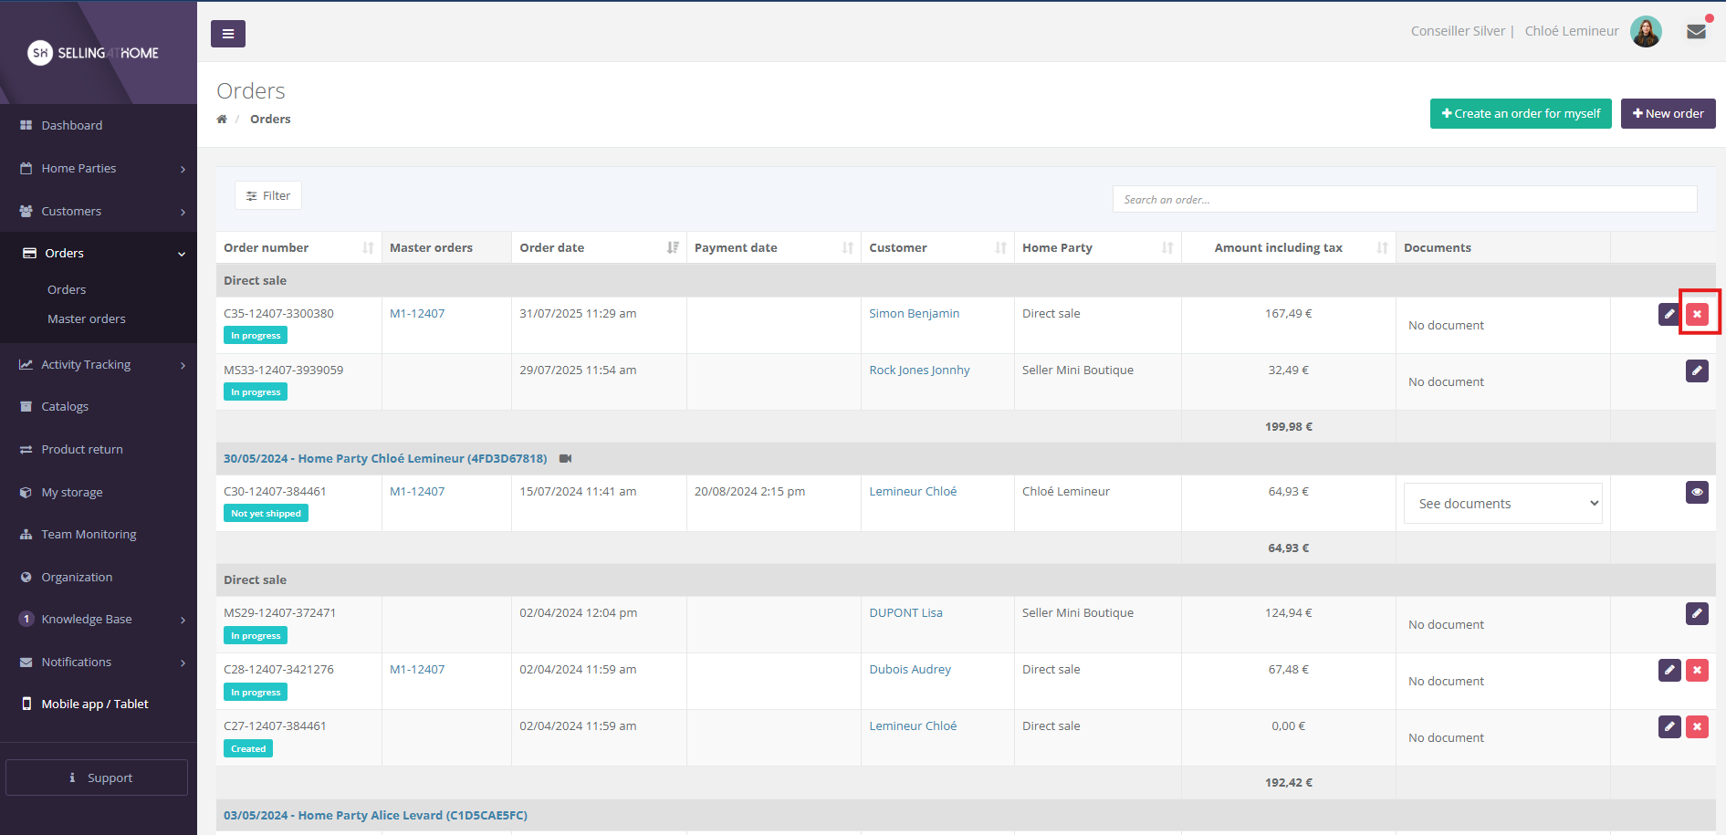This screenshot has width=1726, height=835.
Task: Click the home breadcrumb icon
Action: click(222, 120)
